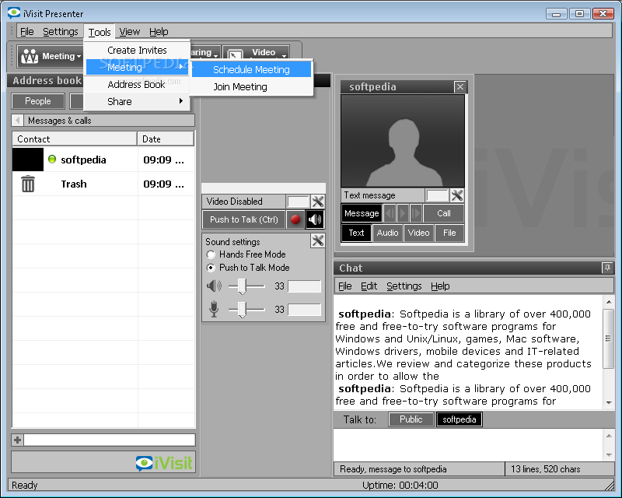This screenshot has height=498, width=622.
Task: Open the View menu
Action: pos(129,31)
